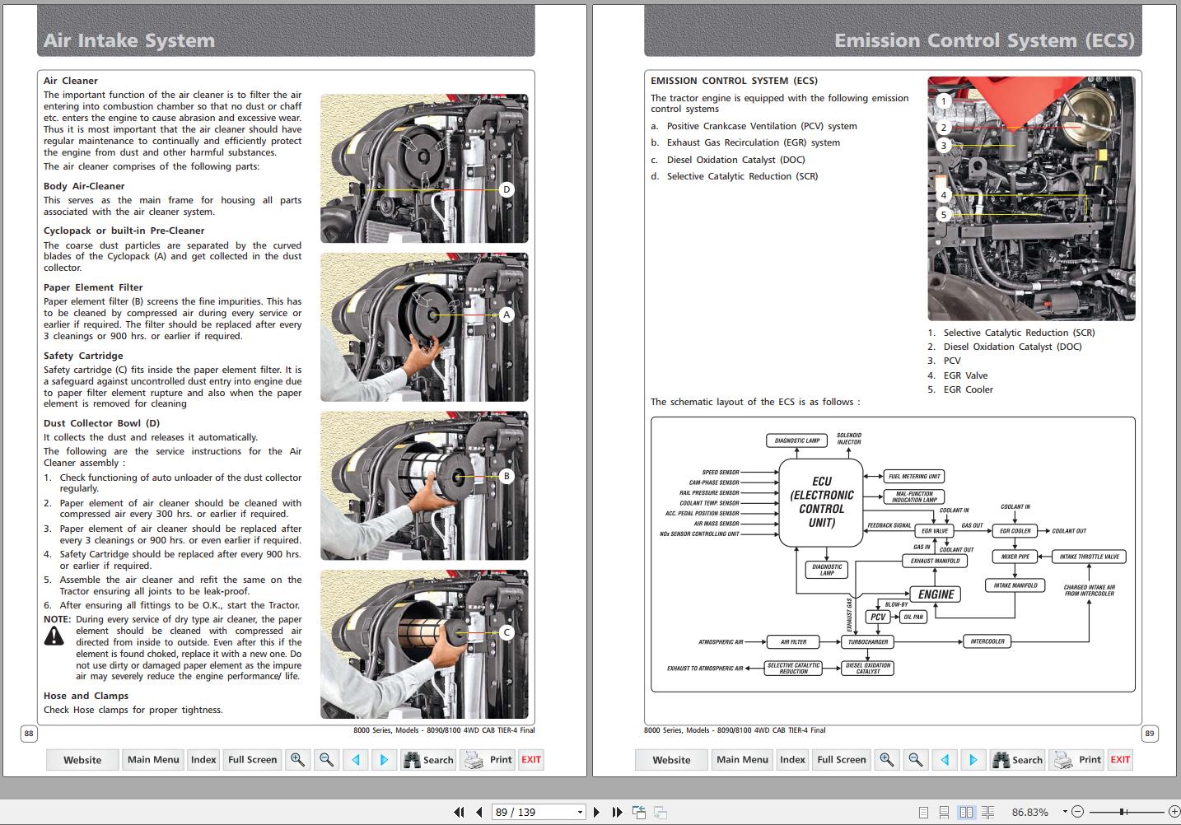This screenshot has width=1181, height=825.
Task: Click the EGR VALVE block in schematic
Action: (x=935, y=531)
